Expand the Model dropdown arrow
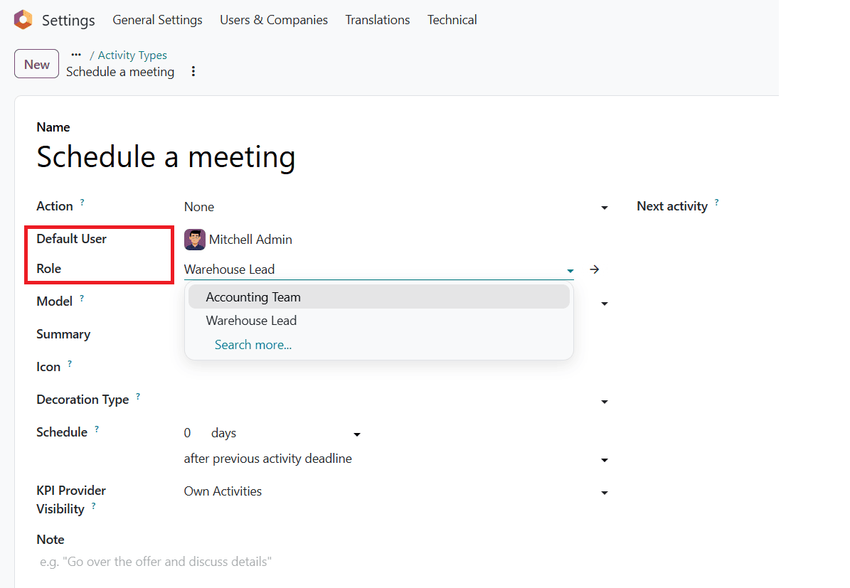The image size is (850, 588). pos(605,304)
